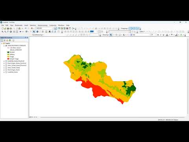Enable the Kemiringan dissolved layer checkbox

[6, 64]
